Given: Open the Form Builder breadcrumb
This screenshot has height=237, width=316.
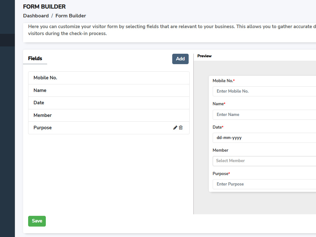Looking at the screenshot, I should [x=71, y=16].
